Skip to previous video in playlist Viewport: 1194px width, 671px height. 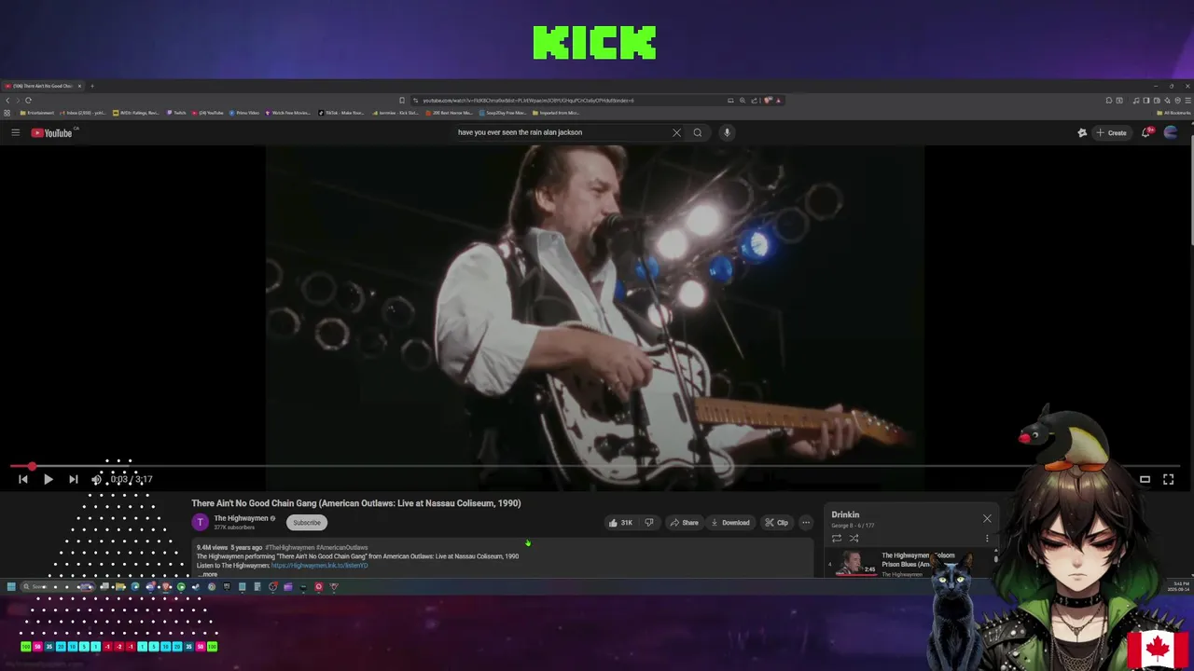[x=23, y=479]
